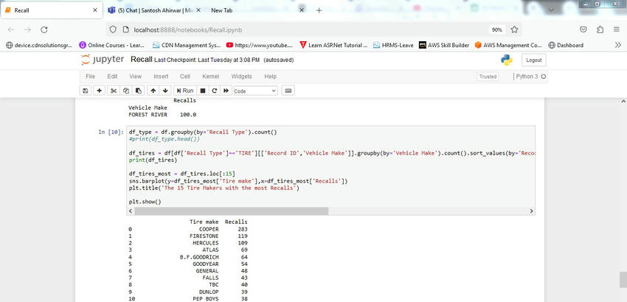The image size is (627, 302).
Task: Interrupt the kernel with the stop icon
Action: click(203, 91)
